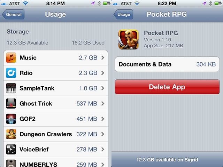This screenshot has width=223, height=167.
Task: Open the NUMBERLYS storage row
Action: pyautogui.click(x=56, y=162)
